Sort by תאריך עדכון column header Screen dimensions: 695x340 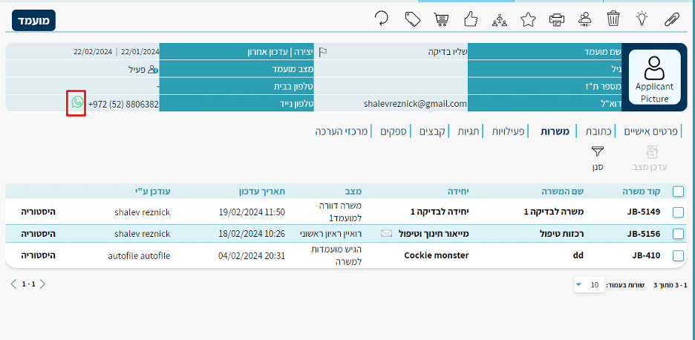(261, 192)
